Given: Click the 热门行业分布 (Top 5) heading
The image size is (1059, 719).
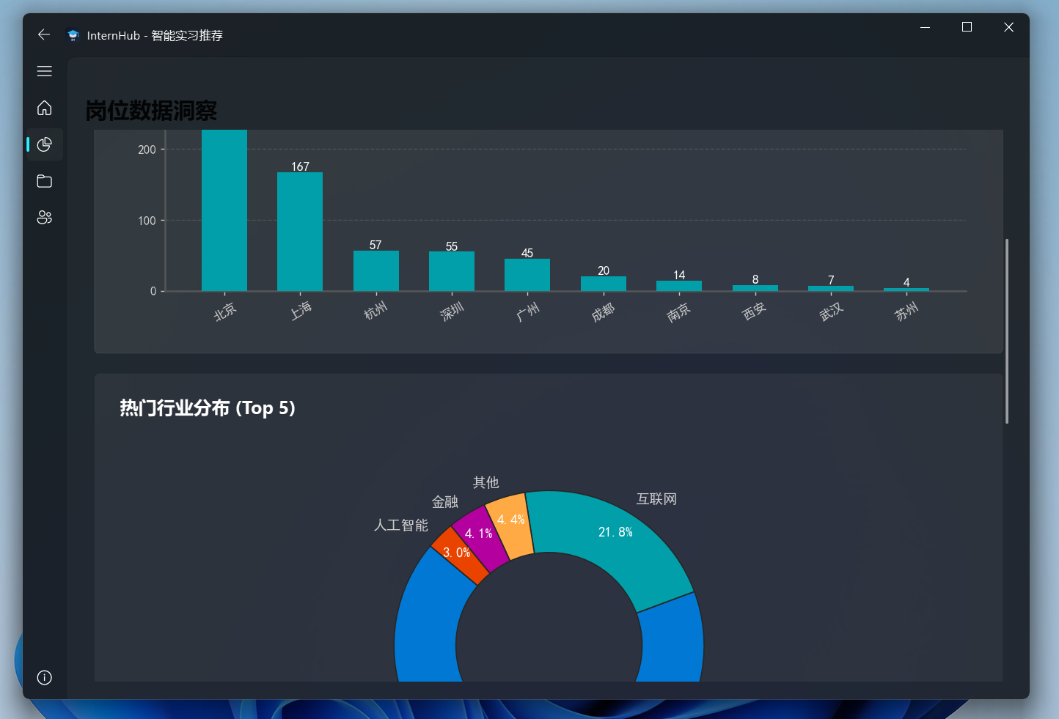Looking at the screenshot, I should (208, 408).
